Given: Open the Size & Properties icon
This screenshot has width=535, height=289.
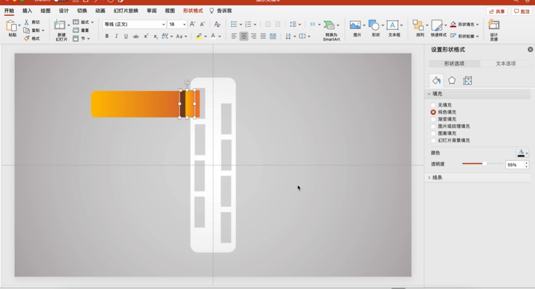Looking at the screenshot, I should pyautogui.click(x=468, y=81).
